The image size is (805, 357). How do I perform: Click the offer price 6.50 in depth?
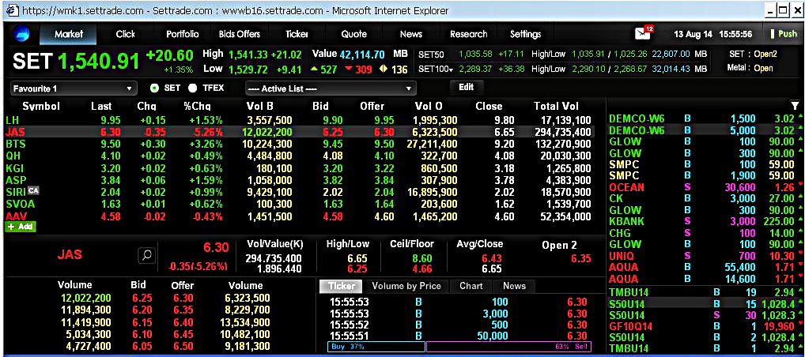click(x=182, y=347)
